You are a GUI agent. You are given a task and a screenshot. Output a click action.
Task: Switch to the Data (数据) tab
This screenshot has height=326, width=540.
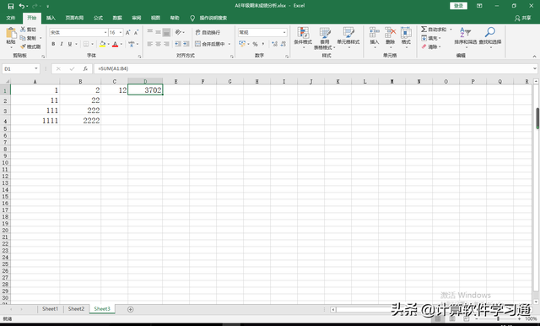[x=117, y=18]
